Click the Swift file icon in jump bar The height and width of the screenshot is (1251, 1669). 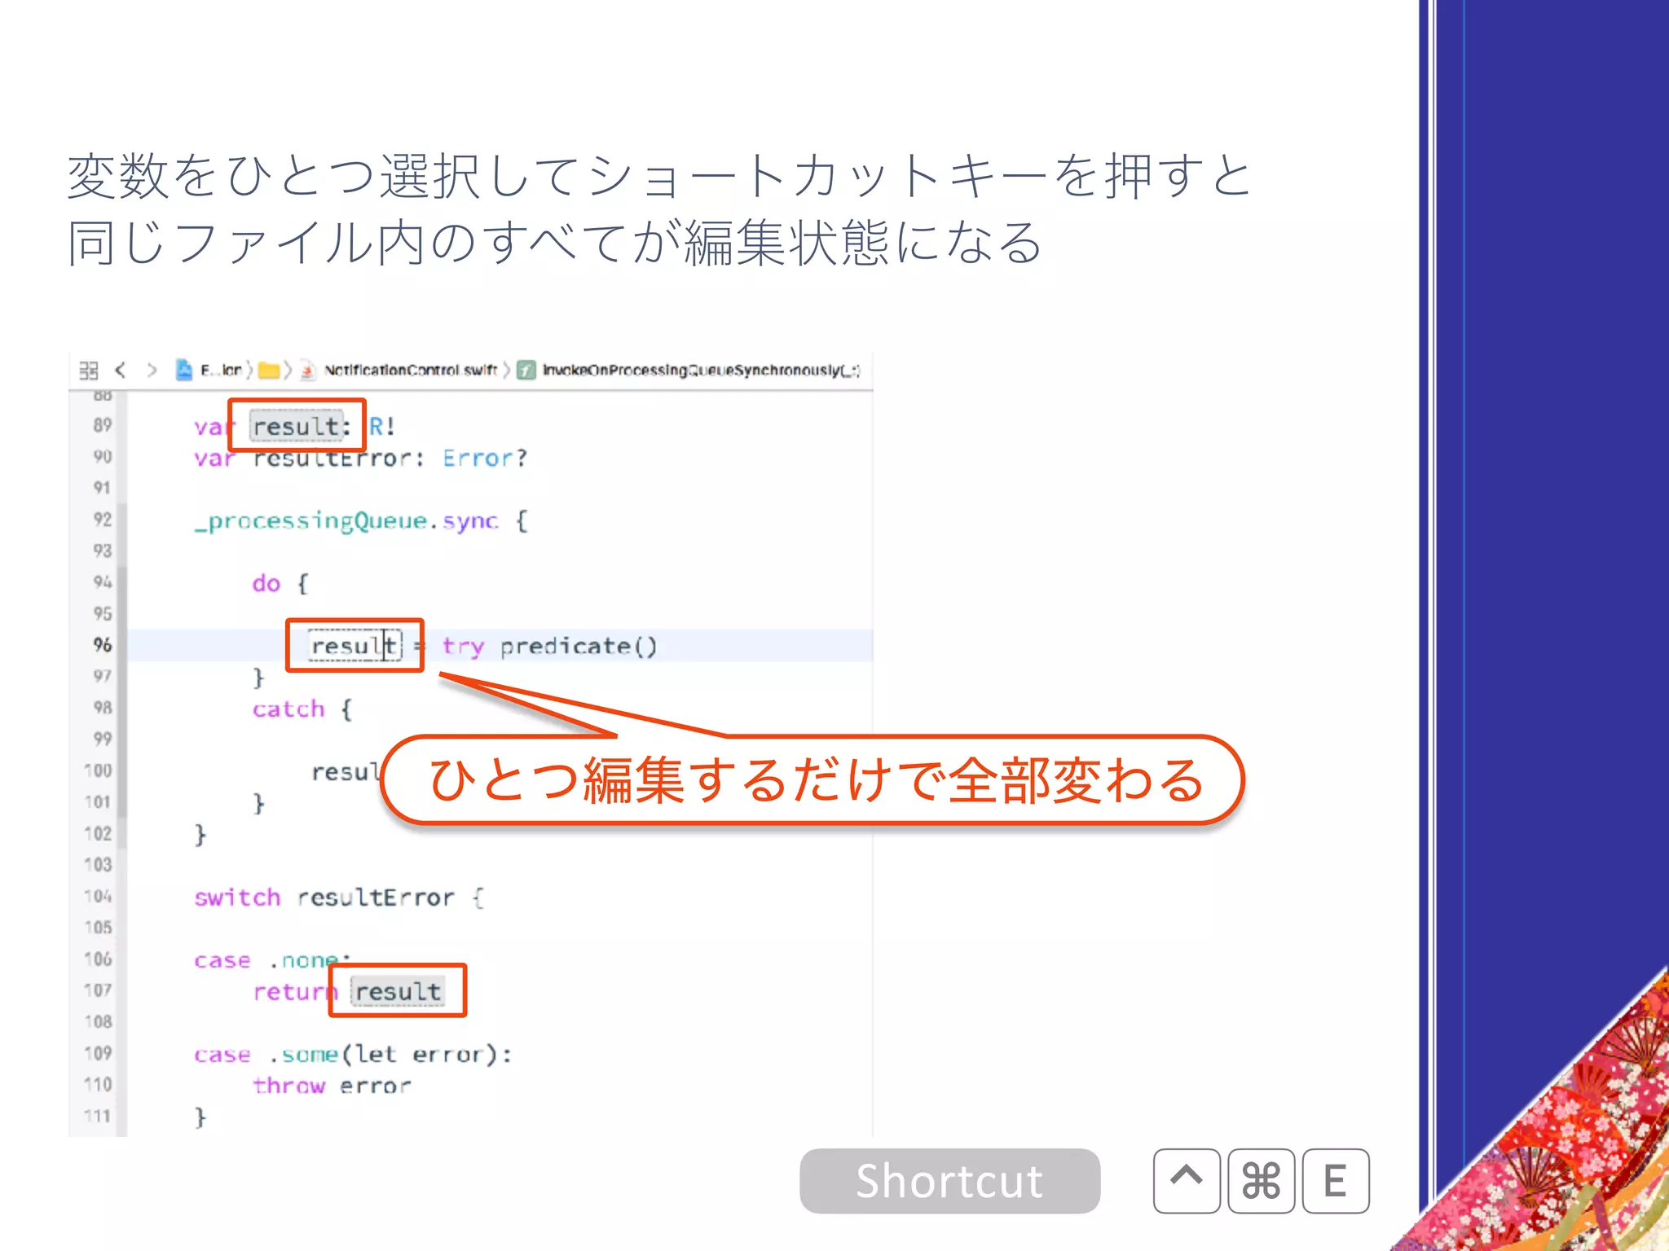[307, 371]
